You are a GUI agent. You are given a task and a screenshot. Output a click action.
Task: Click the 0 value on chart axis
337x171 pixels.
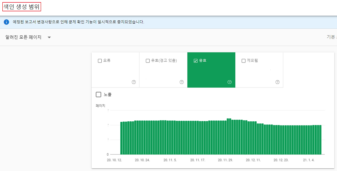coord(108,154)
